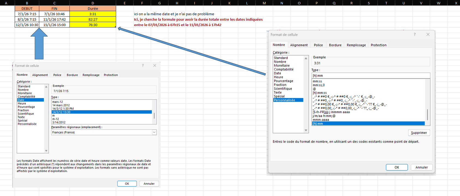
Task: Select the Heure category in left list
Action: [x=22, y=103]
